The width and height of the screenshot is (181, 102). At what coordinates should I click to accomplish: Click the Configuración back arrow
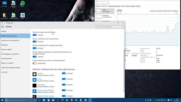(3, 23)
